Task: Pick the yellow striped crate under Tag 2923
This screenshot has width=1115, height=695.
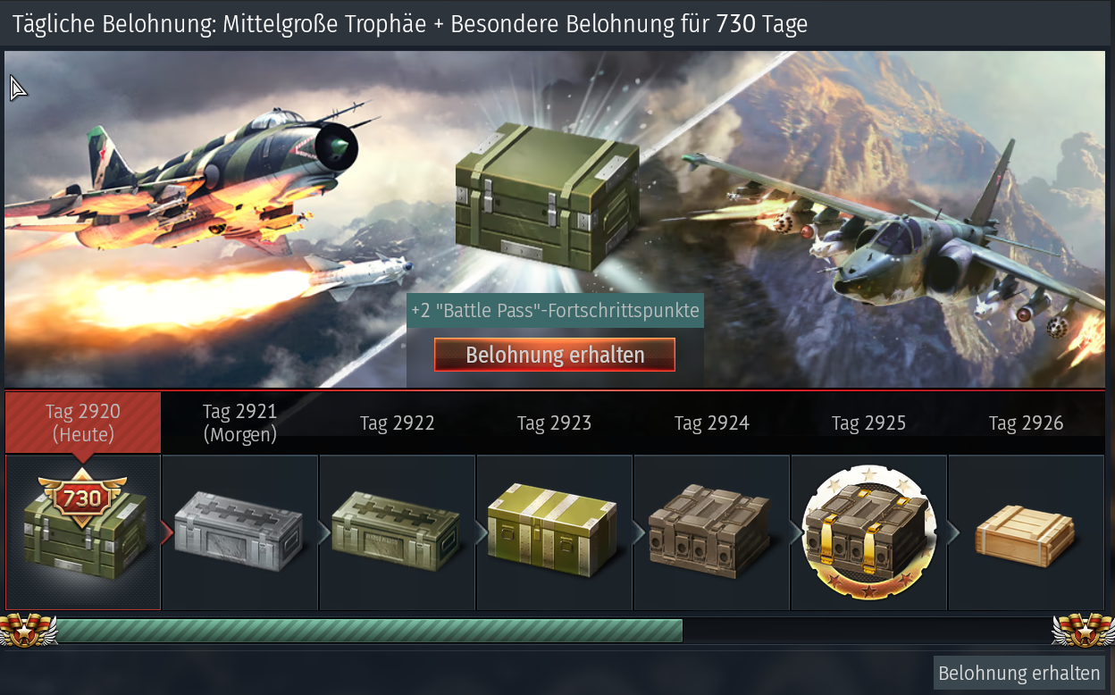Action: (x=553, y=530)
